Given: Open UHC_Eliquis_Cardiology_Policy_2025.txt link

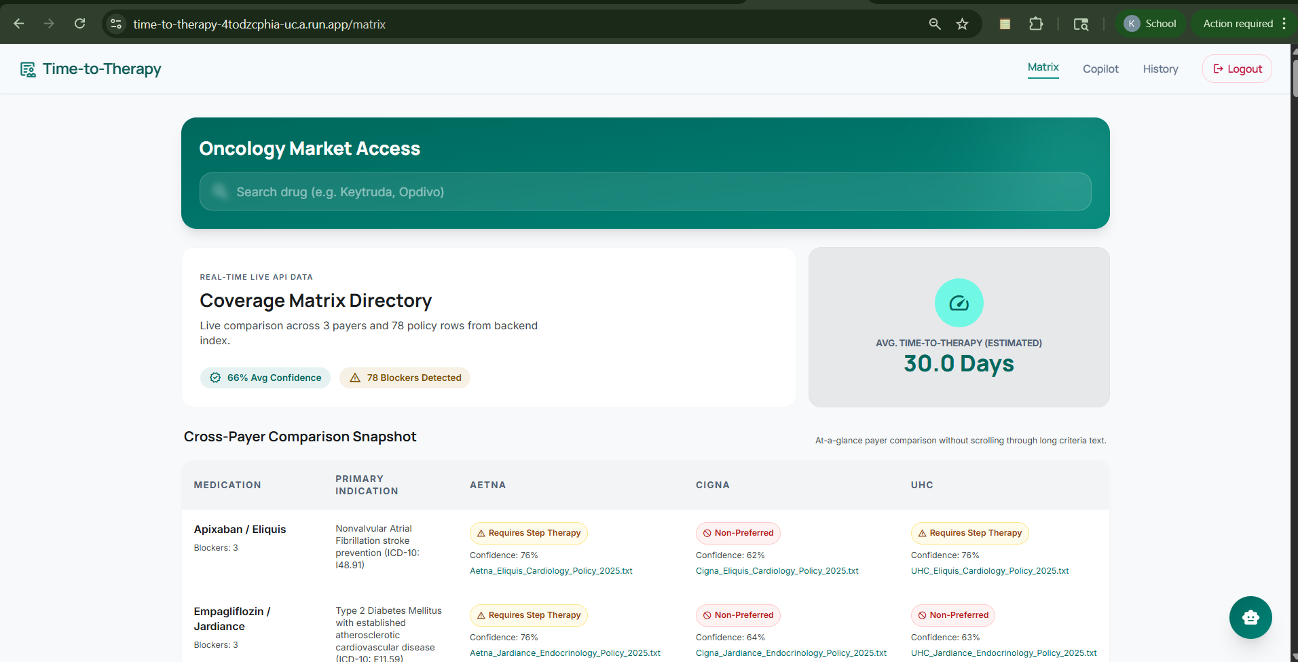Looking at the screenshot, I should click(x=990, y=571).
